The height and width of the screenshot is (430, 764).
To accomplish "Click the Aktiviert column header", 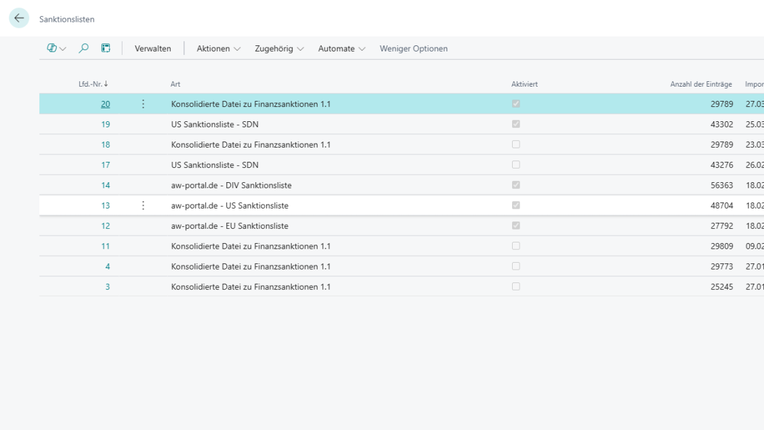I will 524,84.
